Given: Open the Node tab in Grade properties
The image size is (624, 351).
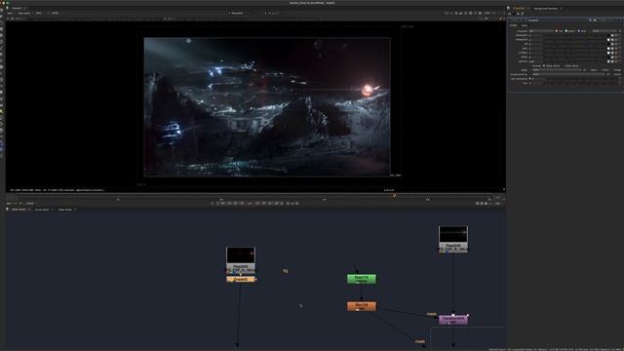Looking at the screenshot, I should point(525,25).
